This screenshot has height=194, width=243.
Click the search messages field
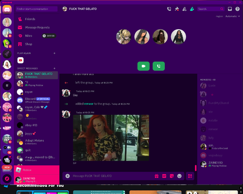pyautogui.click(x=210, y=9)
